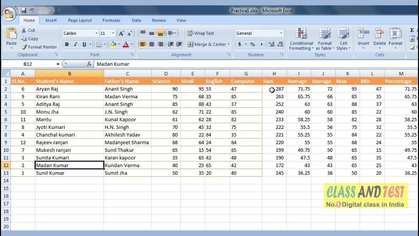
Task: Cut the selected cell
Action: (28, 30)
